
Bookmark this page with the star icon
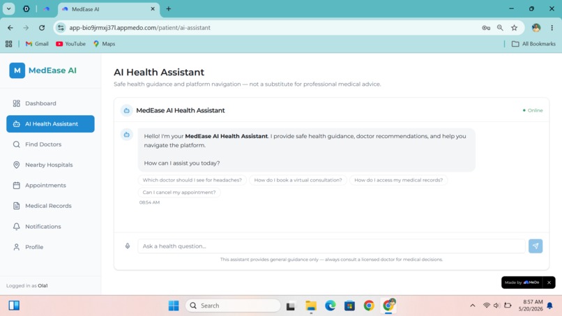(515, 28)
